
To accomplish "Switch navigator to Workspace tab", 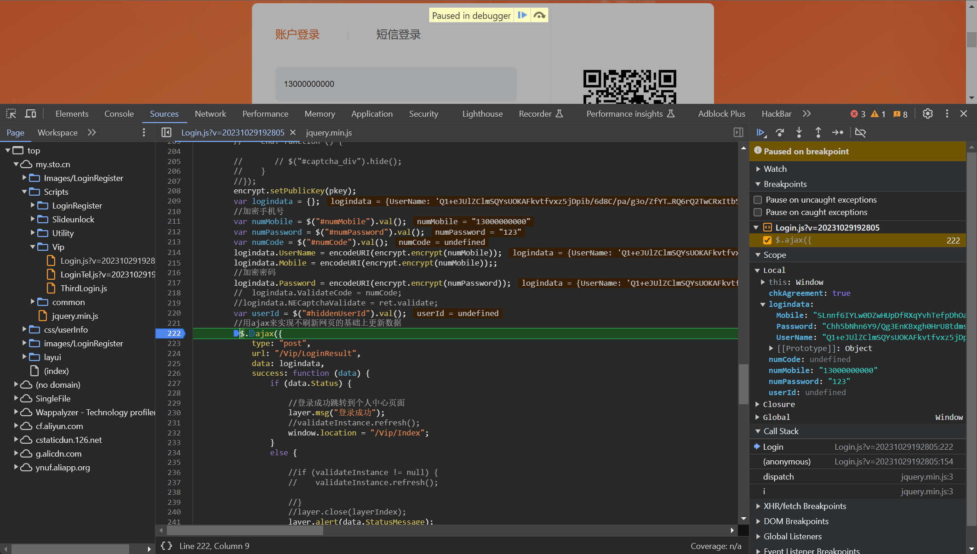I will [x=57, y=132].
